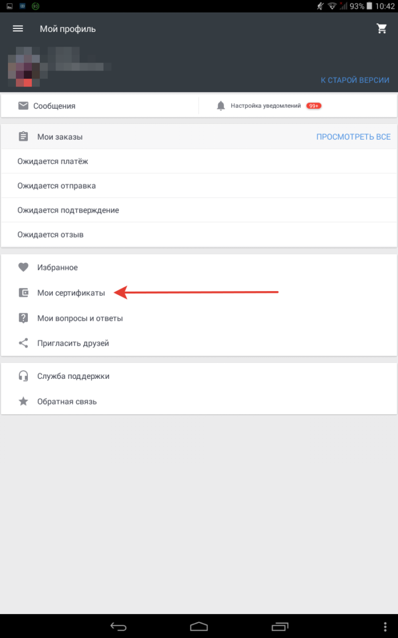Open the Android recent apps button

click(280, 626)
